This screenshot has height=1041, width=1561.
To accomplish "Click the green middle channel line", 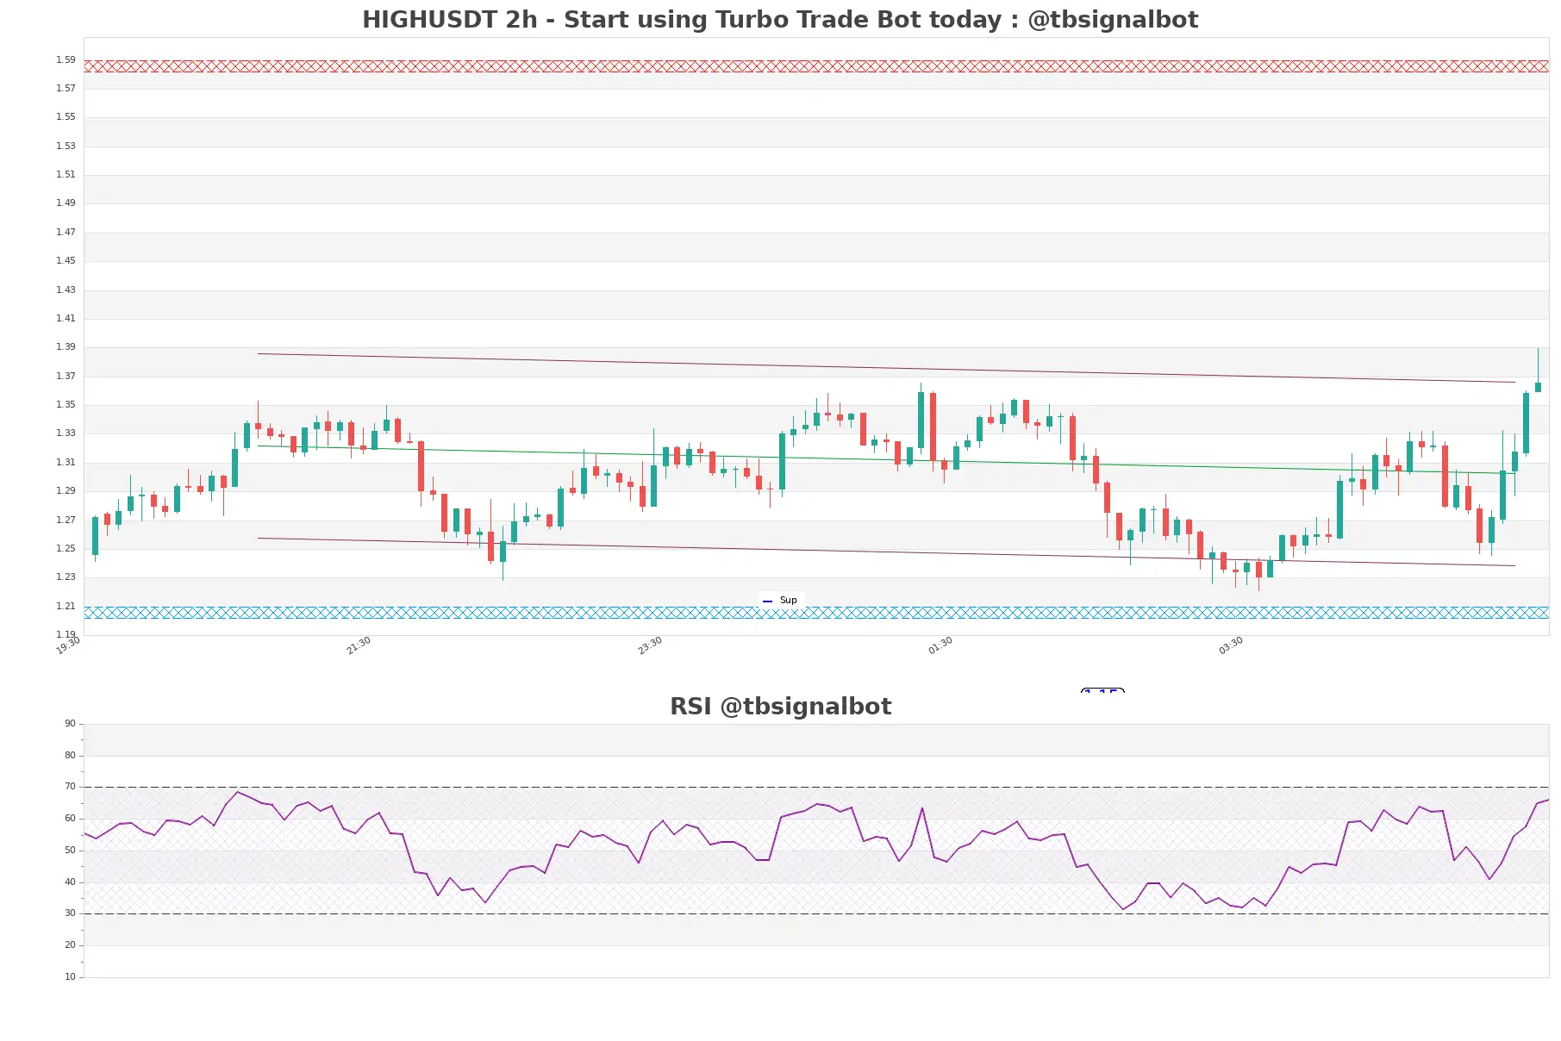I will coord(886,459).
